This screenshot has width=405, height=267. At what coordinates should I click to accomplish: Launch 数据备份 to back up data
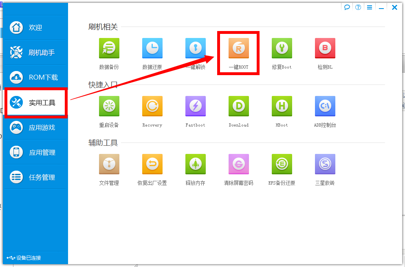109,48
